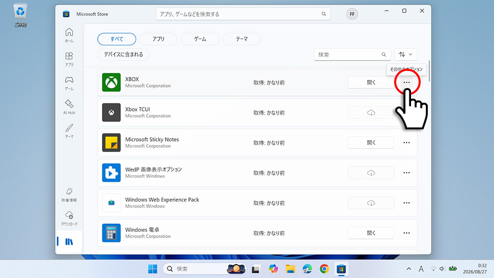Open the Apps section in the sidebar
The height and width of the screenshot is (278, 494).
[69, 59]
